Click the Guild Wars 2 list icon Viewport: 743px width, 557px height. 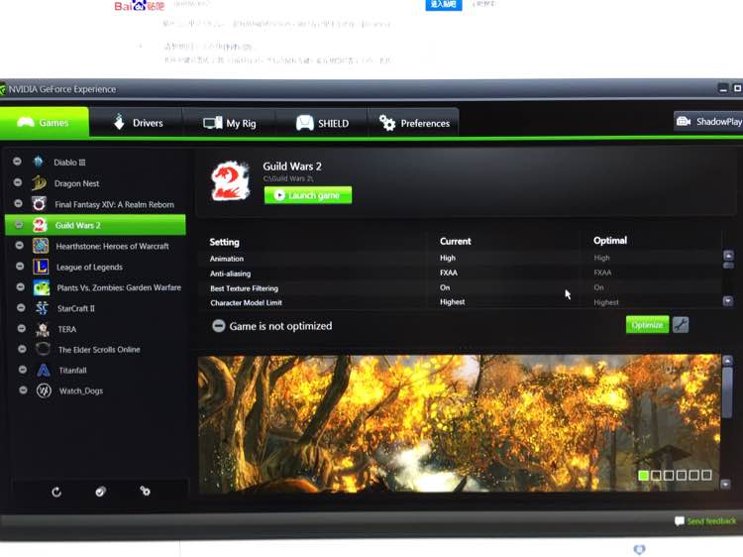[x=40, y=225]
